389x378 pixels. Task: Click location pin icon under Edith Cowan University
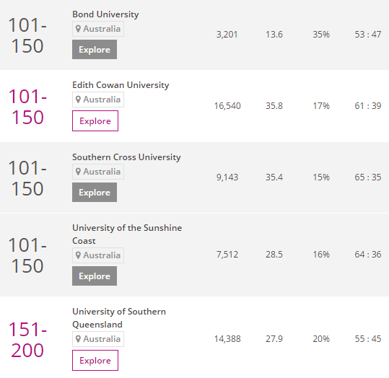(78, 100)
